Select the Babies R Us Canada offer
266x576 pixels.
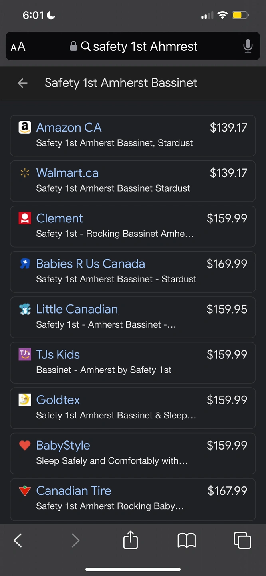click(133, 272)
